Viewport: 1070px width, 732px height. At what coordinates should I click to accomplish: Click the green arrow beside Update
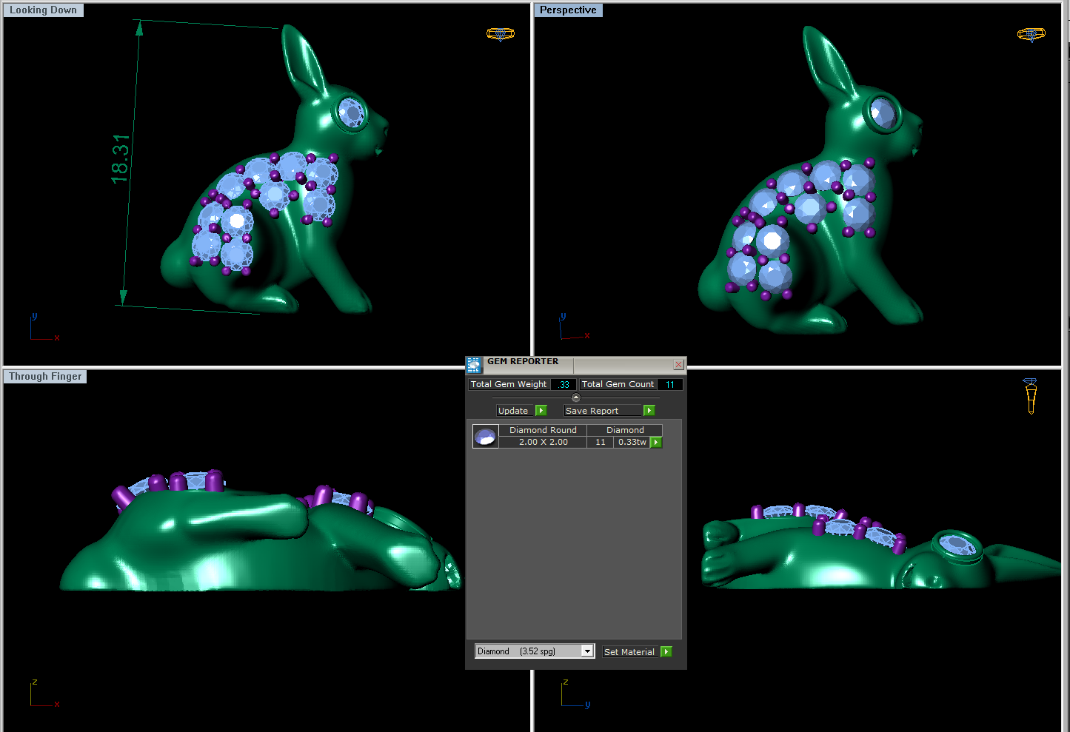(541, 411)
